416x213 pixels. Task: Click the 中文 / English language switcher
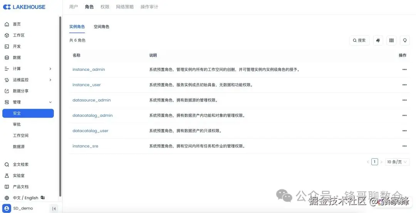coord(25,198)
